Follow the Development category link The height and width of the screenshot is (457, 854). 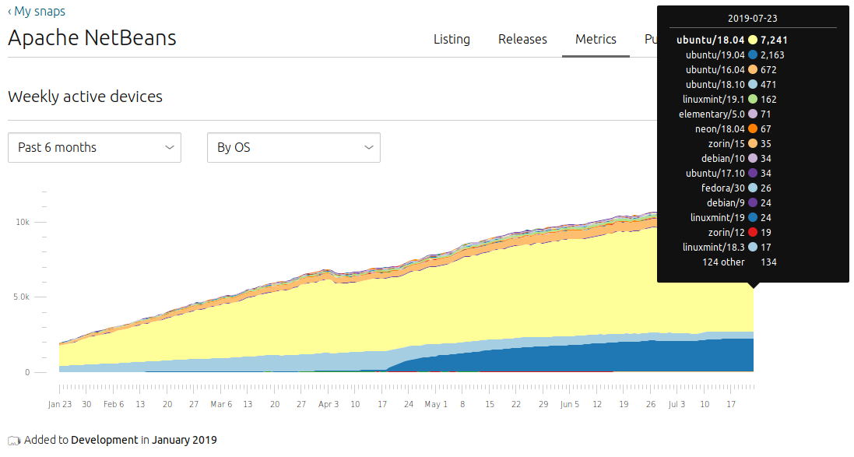pyautogui.click(x=104, y=441)
